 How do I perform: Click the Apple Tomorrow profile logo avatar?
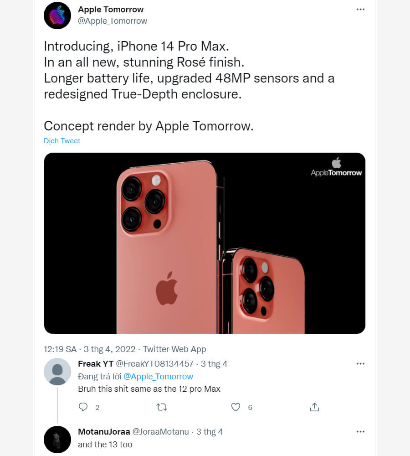coord(57,15)
